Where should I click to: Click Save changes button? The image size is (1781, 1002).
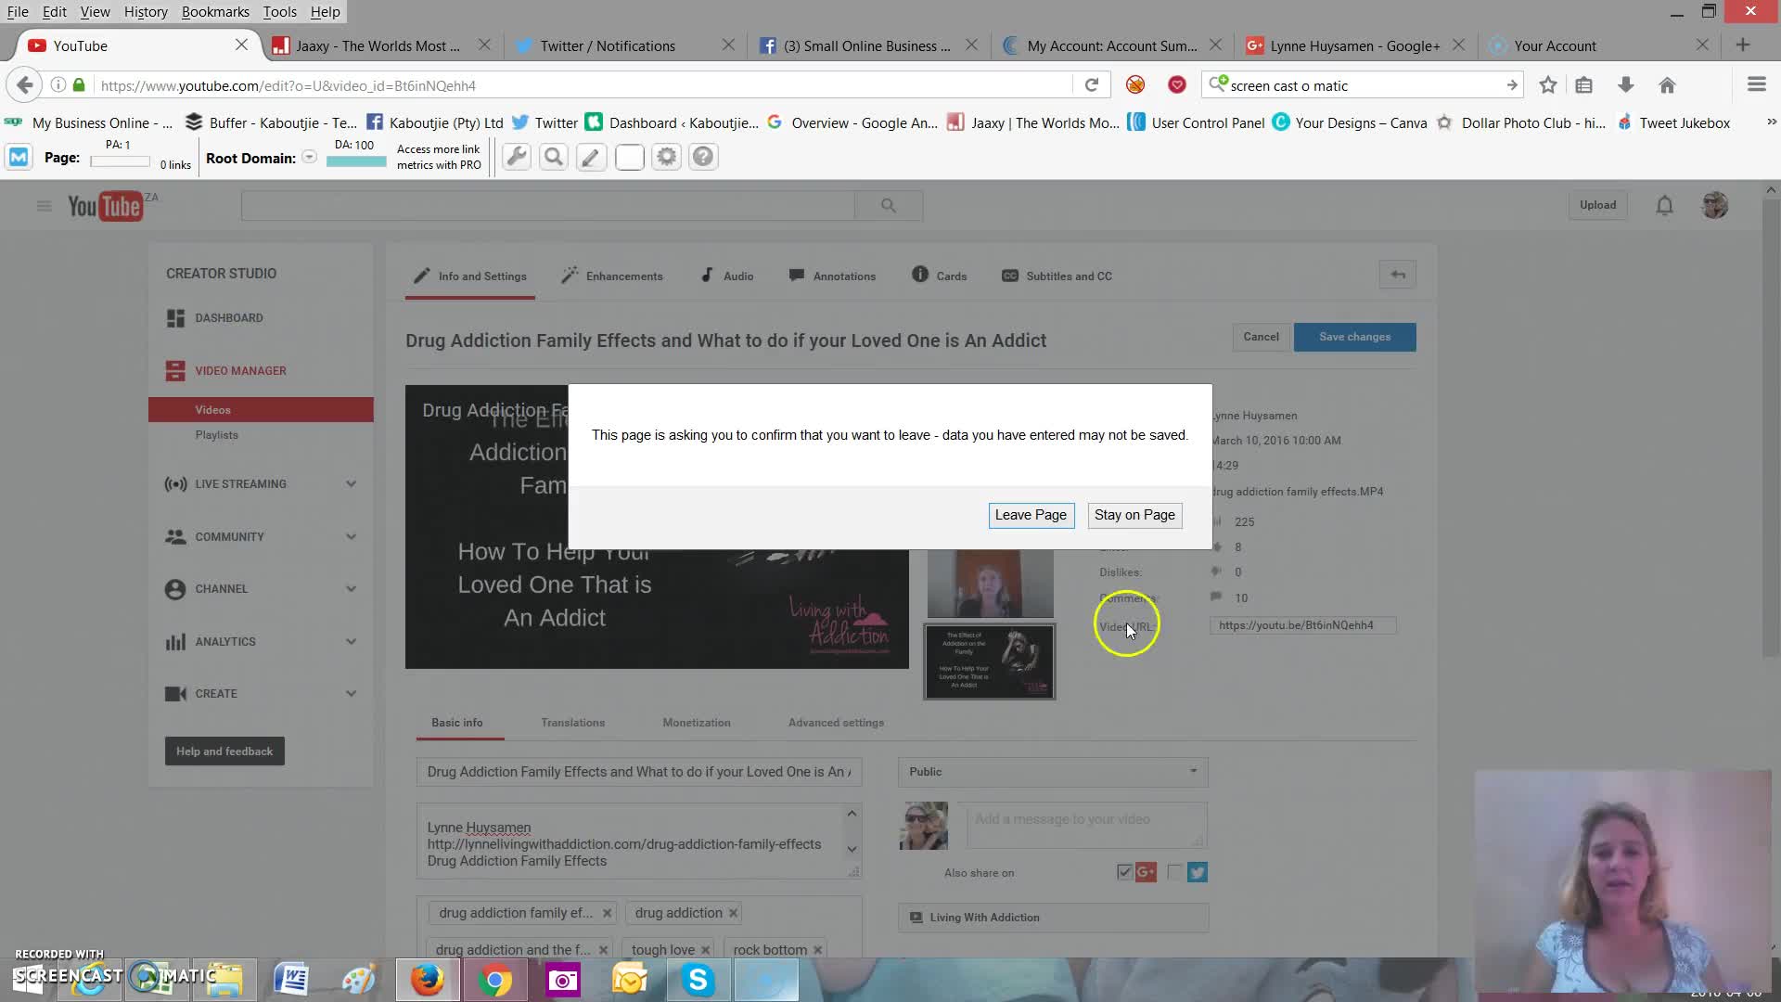[x=1354, y=337]
